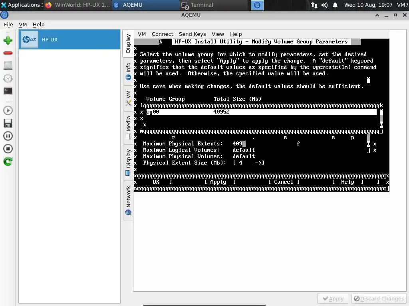Start the VM with the play icon
409x306 pixels.
8,111
